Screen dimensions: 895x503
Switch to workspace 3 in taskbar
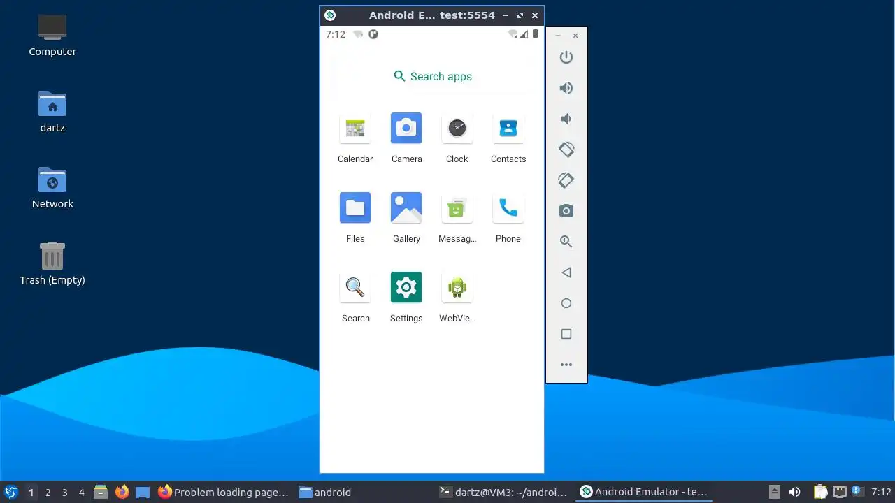(65, 493)
